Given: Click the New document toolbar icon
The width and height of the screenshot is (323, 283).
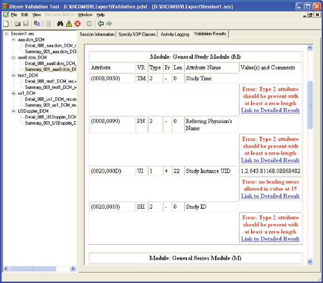Looking at the screenshot, I should pyautogui.click(x=6, y=23).
